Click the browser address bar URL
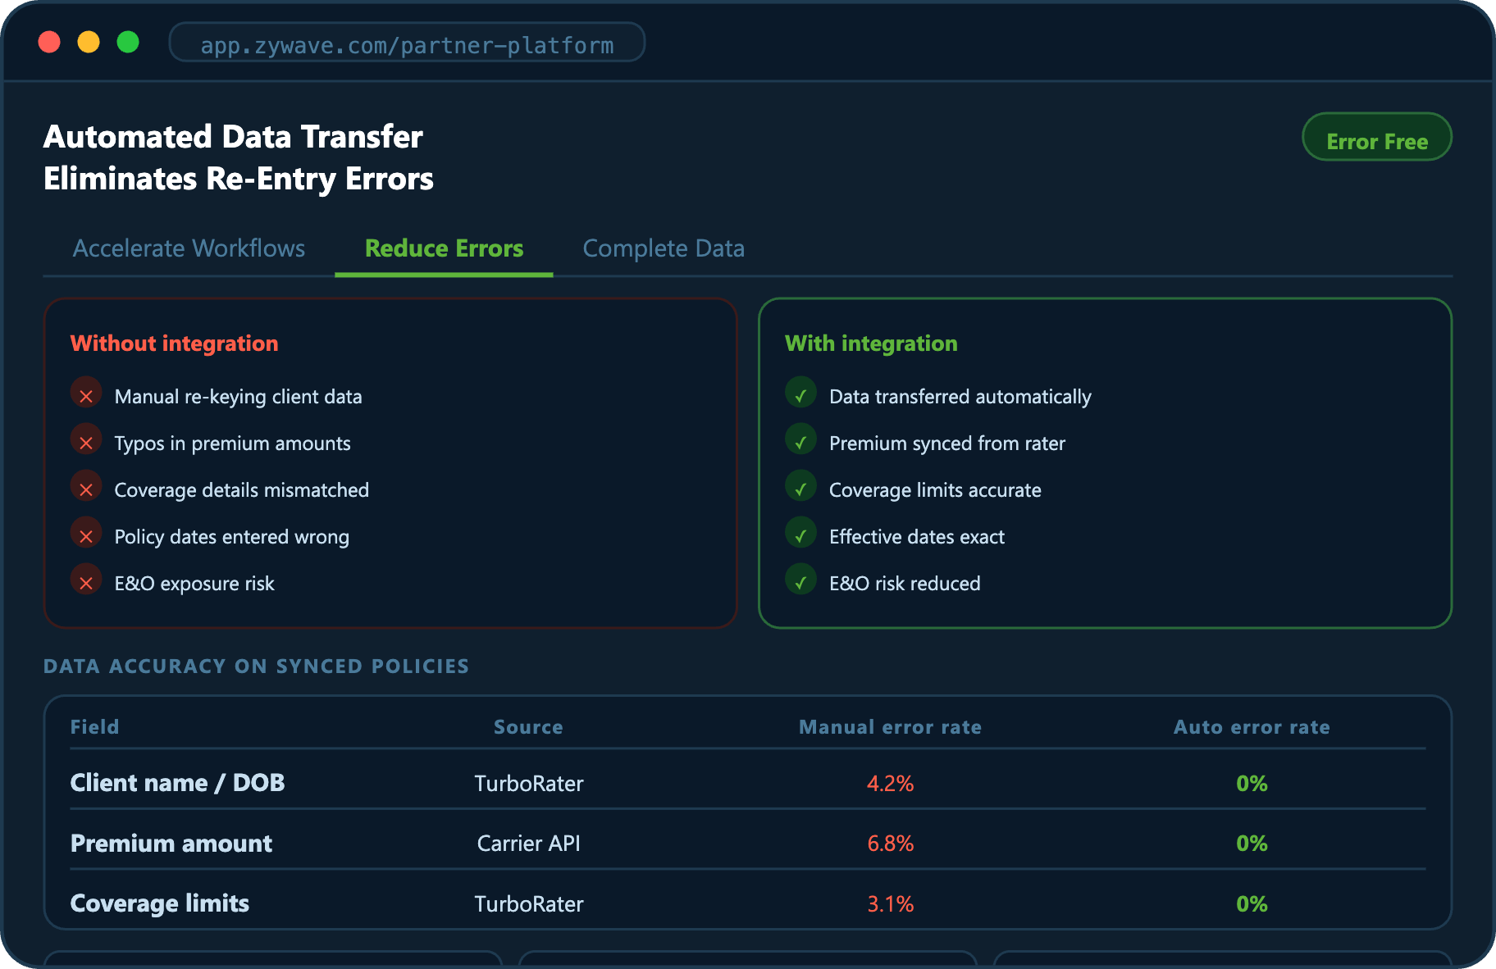1496x969 pixels. click(x=407, y=45)
